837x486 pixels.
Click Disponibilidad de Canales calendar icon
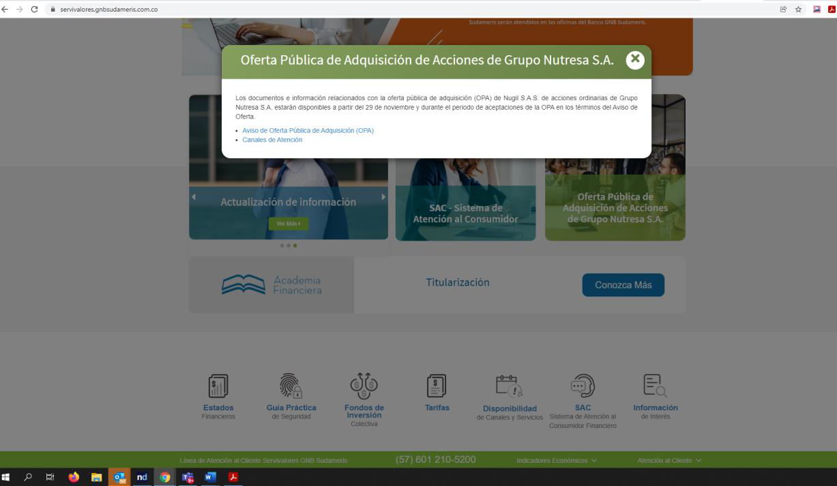[x=509, y=386]
